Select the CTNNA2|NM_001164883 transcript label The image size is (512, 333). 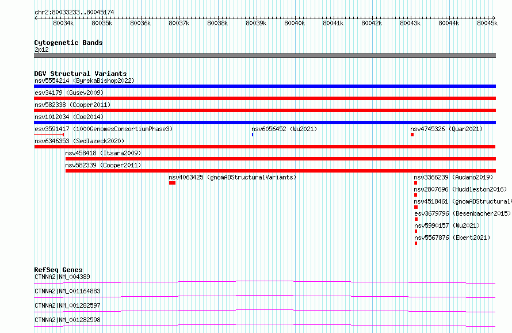coord(67,291)
